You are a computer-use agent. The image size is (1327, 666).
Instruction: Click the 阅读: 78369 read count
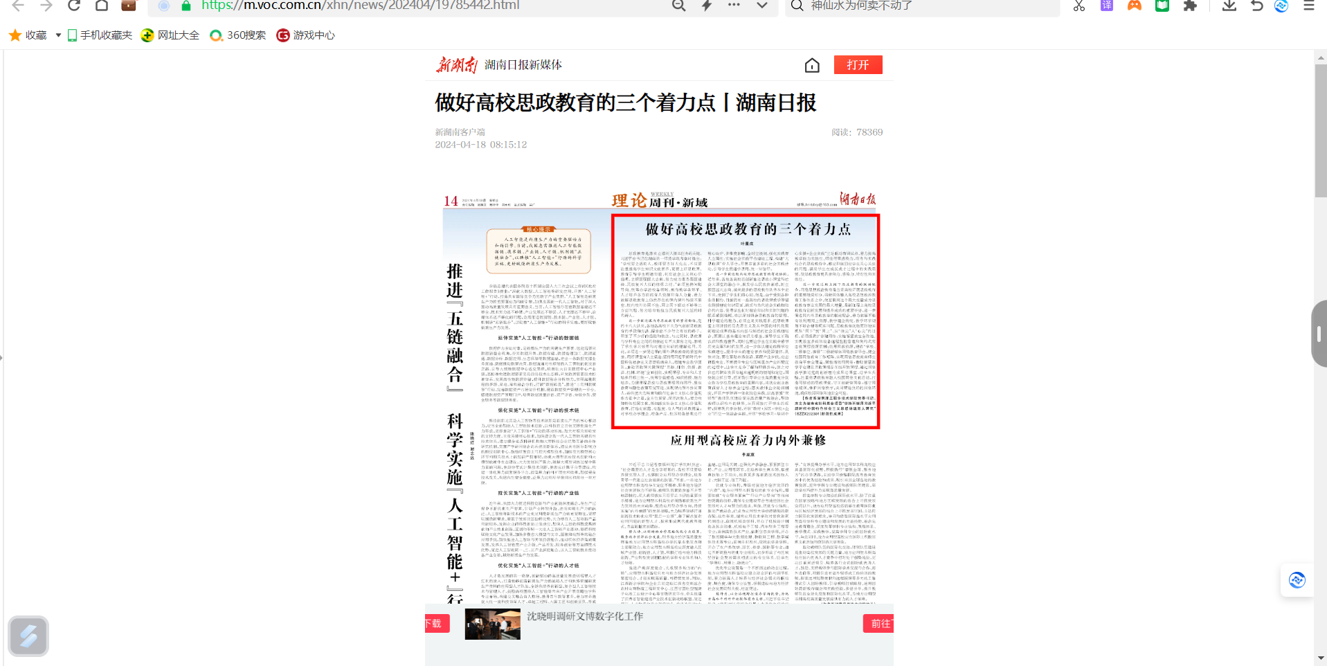(x=857, y=132)
